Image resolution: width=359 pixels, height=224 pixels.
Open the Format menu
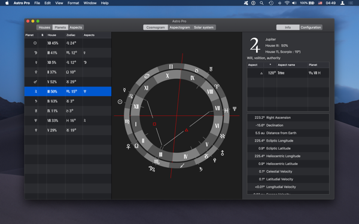tap(73, 3)
